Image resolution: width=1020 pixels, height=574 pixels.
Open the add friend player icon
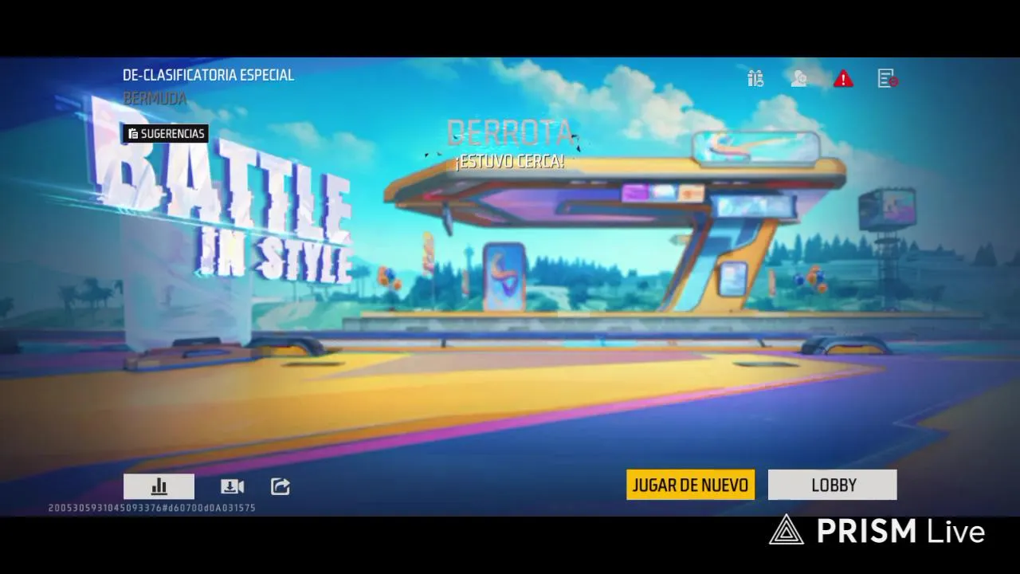point(798,78)
